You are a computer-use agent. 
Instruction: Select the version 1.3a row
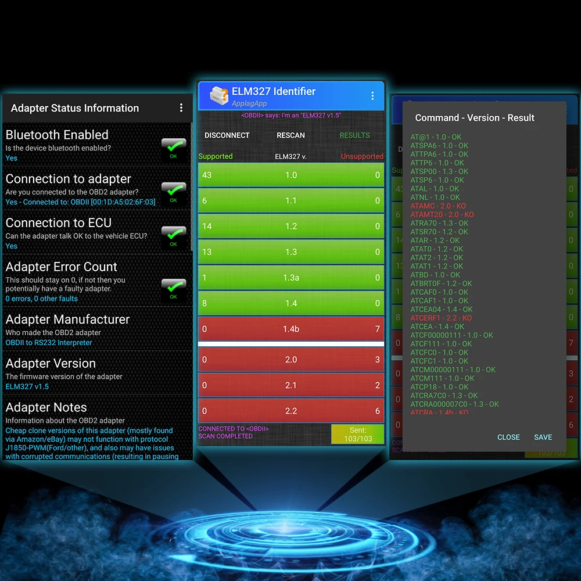(x=291, y=278)
